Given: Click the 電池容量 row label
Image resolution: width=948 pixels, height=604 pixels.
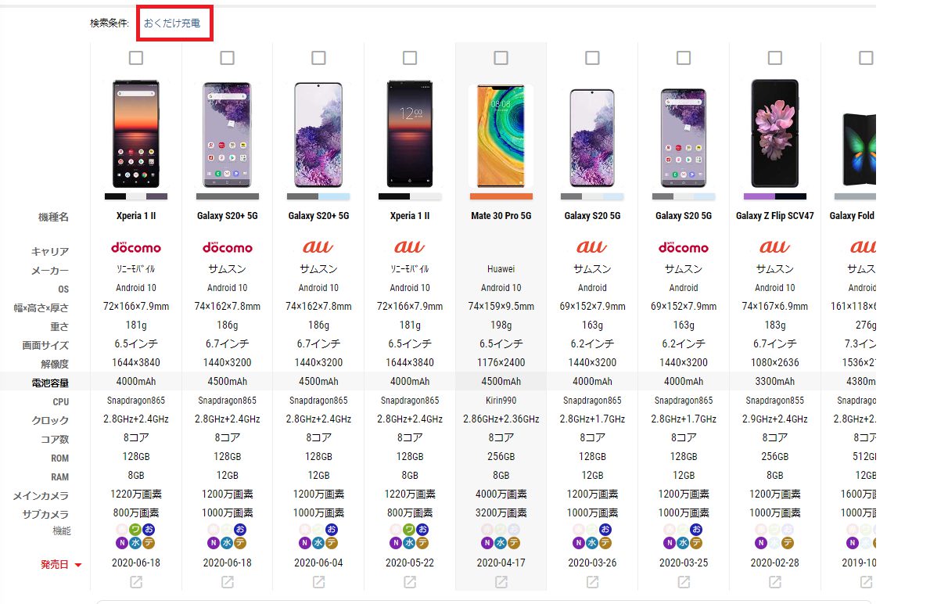Looking at the screenshot, I should (51, 383).
